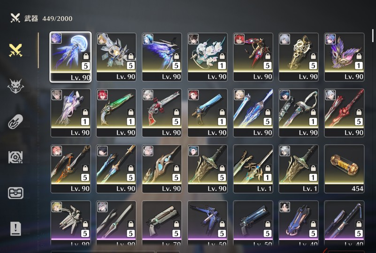
Task: Click the crossed swords icon beside 武器 title
Action: click(15, 18)
